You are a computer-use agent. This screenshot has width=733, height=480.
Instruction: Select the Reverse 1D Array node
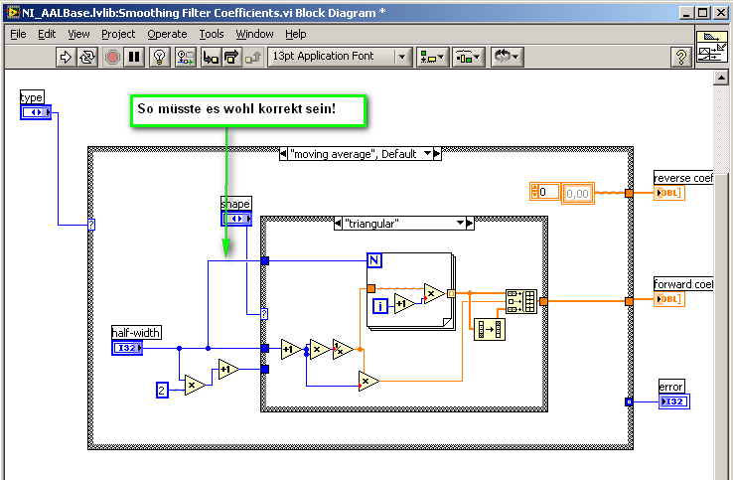490,329
